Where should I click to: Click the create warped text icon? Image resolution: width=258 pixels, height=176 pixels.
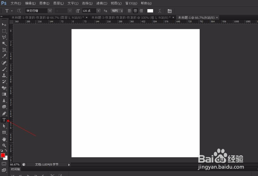pyautogui.click(x=160, y=11)
